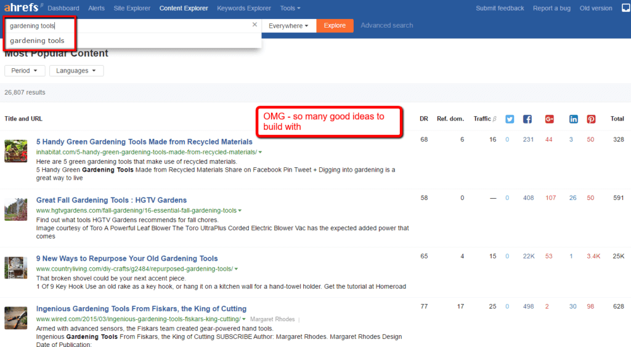Click total shares value 328
The image size is (631, 347).
[619, 140]
